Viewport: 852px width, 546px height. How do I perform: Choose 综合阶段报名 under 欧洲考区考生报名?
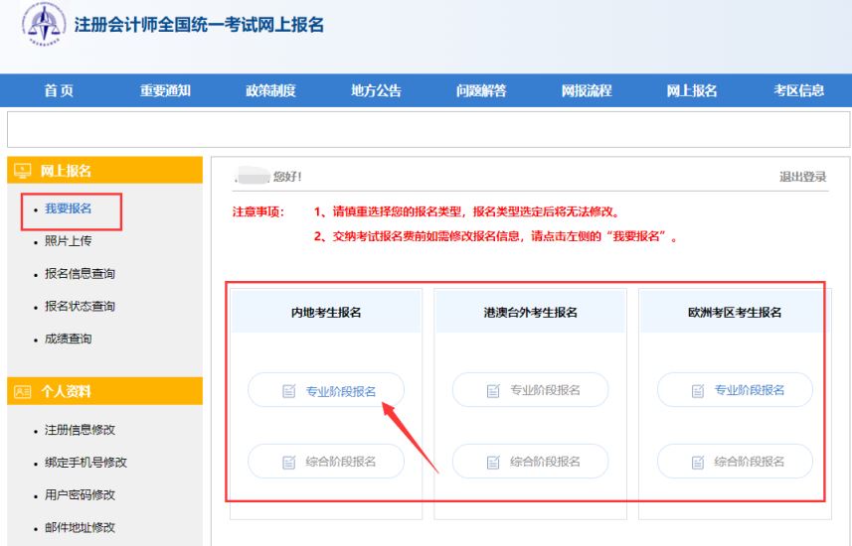(736, 462)
